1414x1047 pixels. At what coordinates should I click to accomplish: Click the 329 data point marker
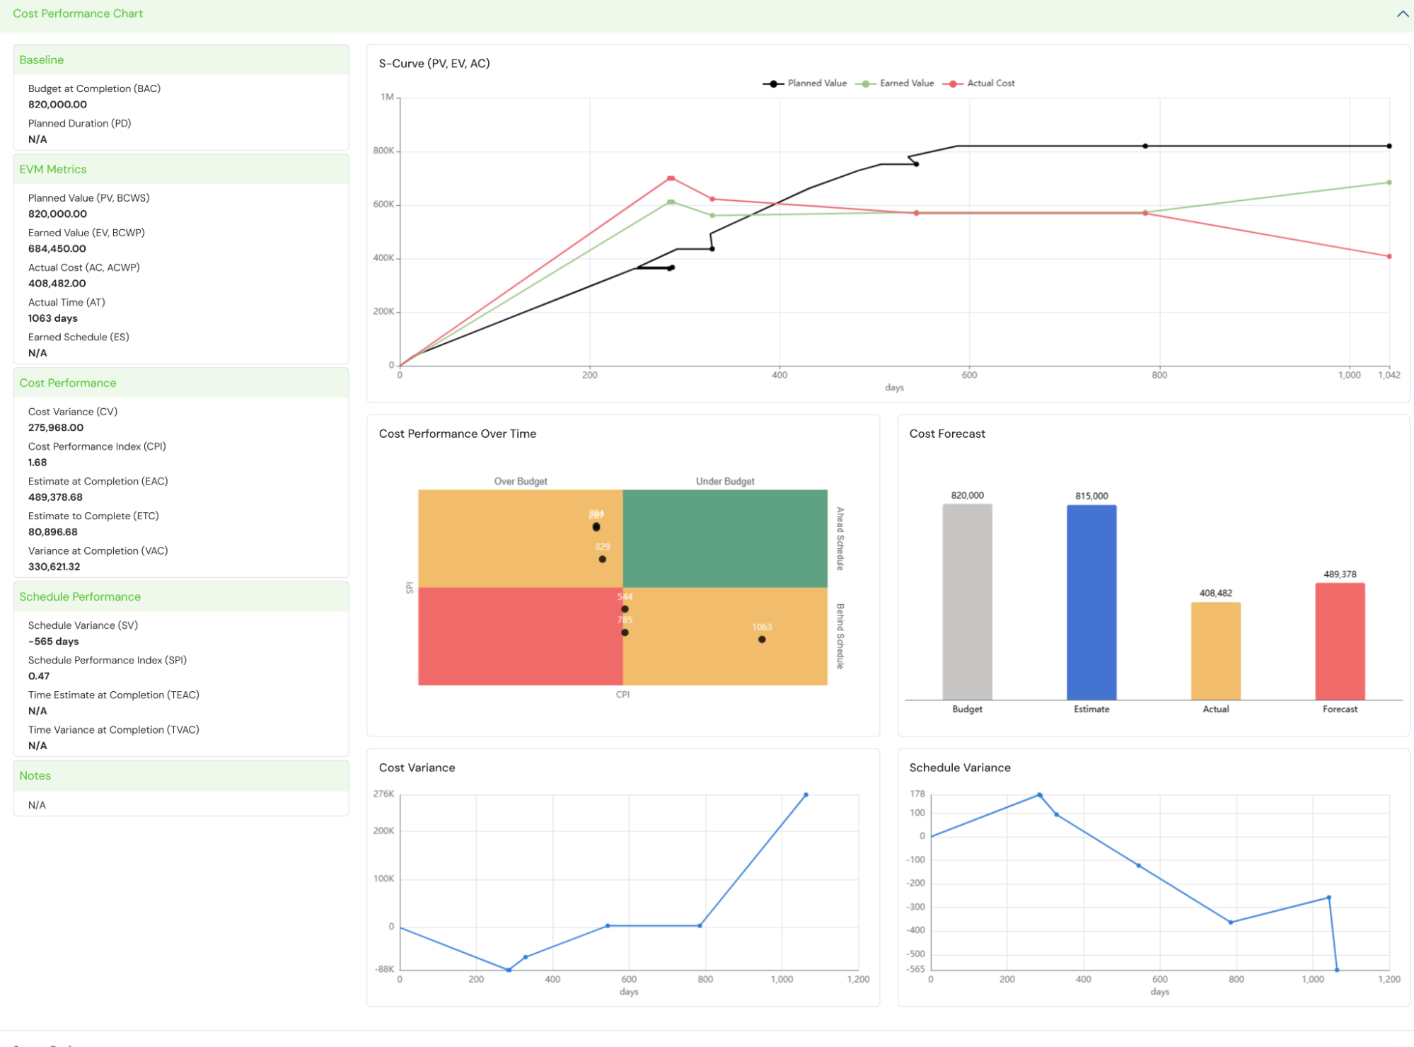pyautogui.click(x=602, y=559)
